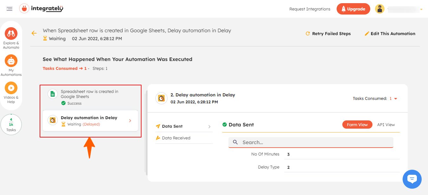Click Retry Failed Steps
Screen dimensions: 428x195
point(328,33)
